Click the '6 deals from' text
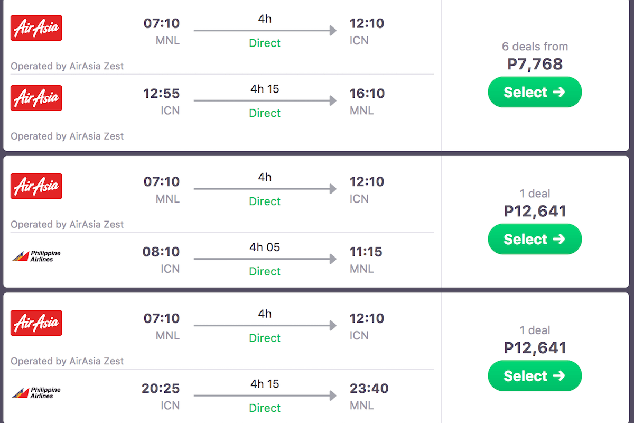 pyautogui.click(x=535, y=47)
